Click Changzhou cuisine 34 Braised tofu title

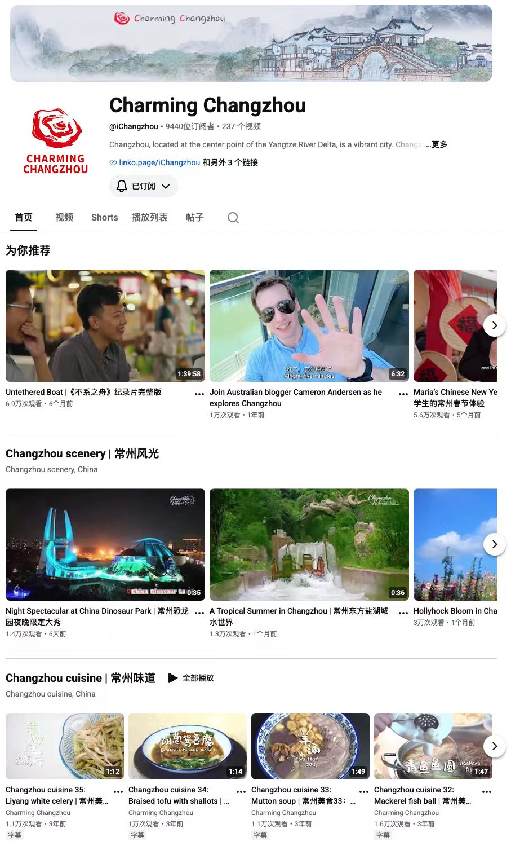[179, 795]
